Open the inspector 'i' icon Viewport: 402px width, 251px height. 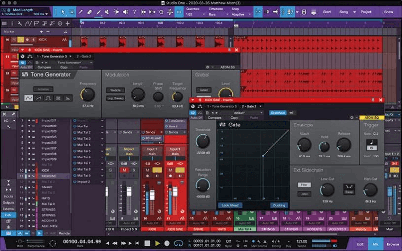point(12,23)
